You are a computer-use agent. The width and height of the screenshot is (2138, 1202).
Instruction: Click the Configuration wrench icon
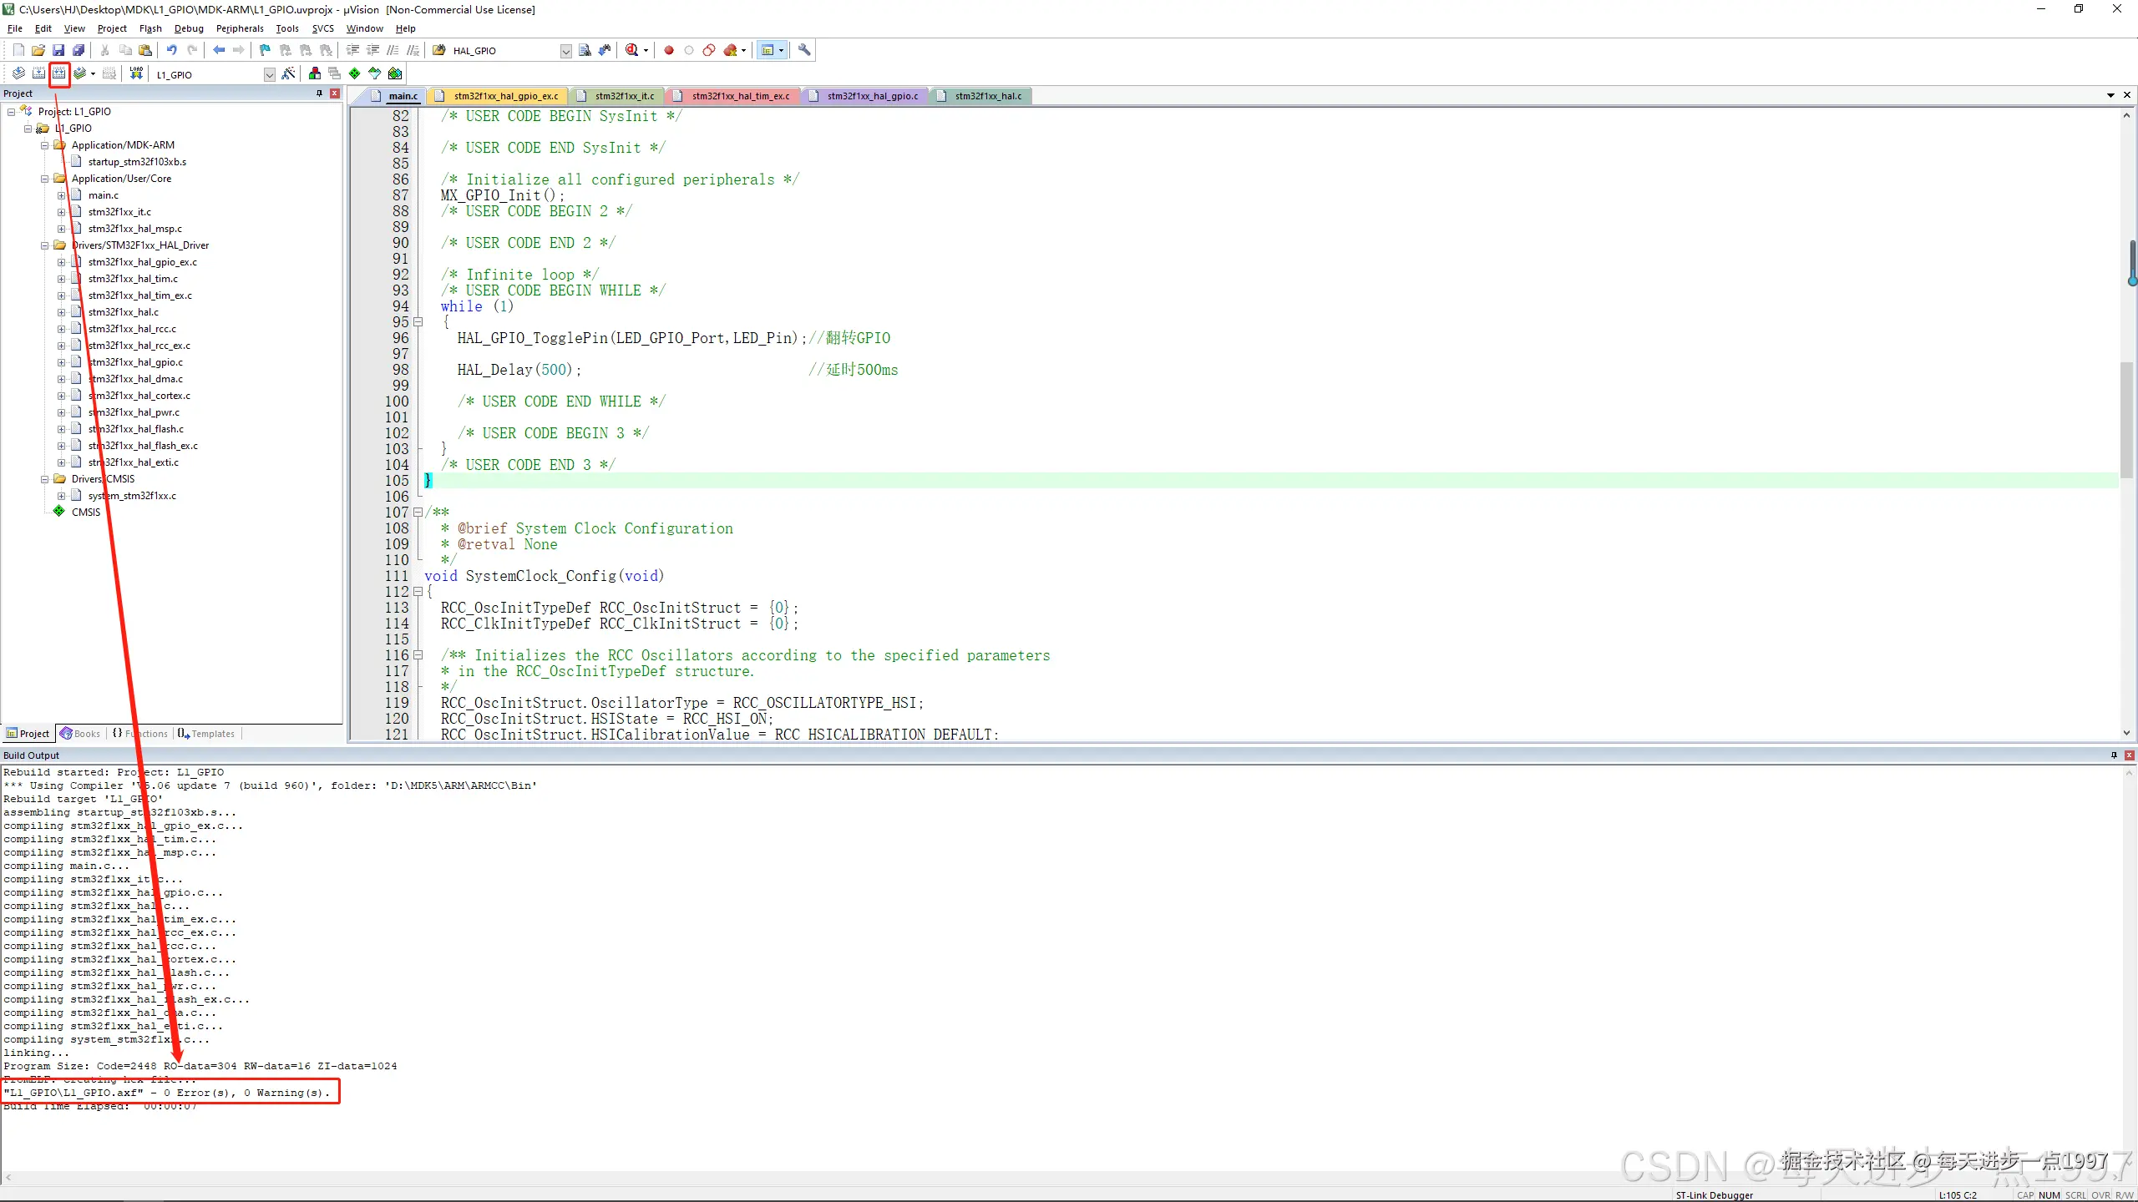(x=804, y=50)
